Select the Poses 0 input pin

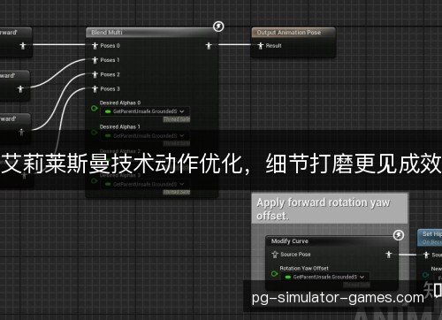(x=95, y=46)
